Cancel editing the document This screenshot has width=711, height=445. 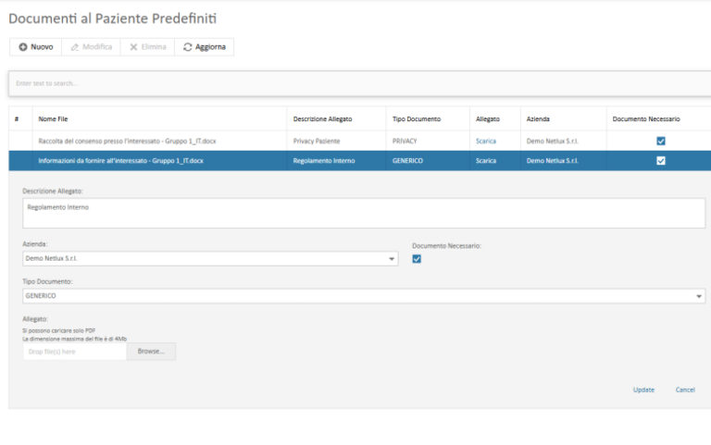point(685,389)
